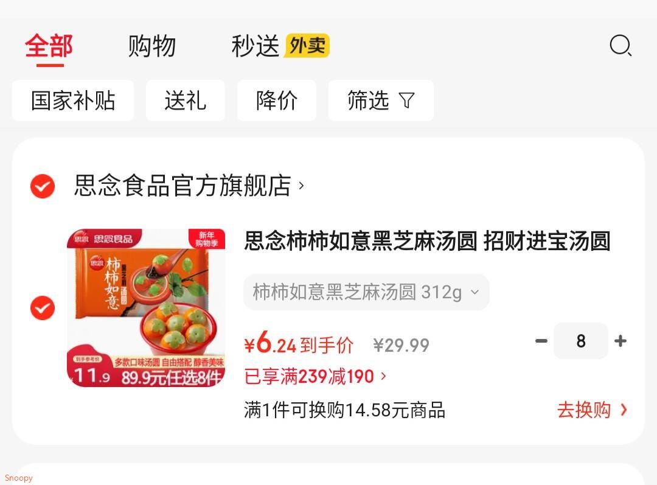Open the 筛选 filter options
Viewport: 657px width, 485px height.
pyautogui.click(x=381, y=100)
